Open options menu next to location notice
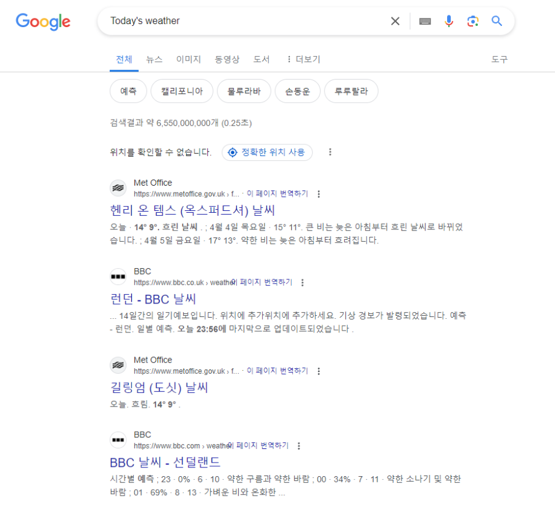The image size is (555, 515). (x=331, y=152)
